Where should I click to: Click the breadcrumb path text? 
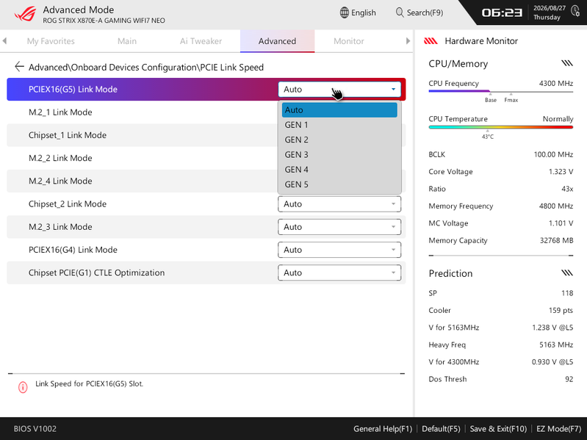(146, 68)
